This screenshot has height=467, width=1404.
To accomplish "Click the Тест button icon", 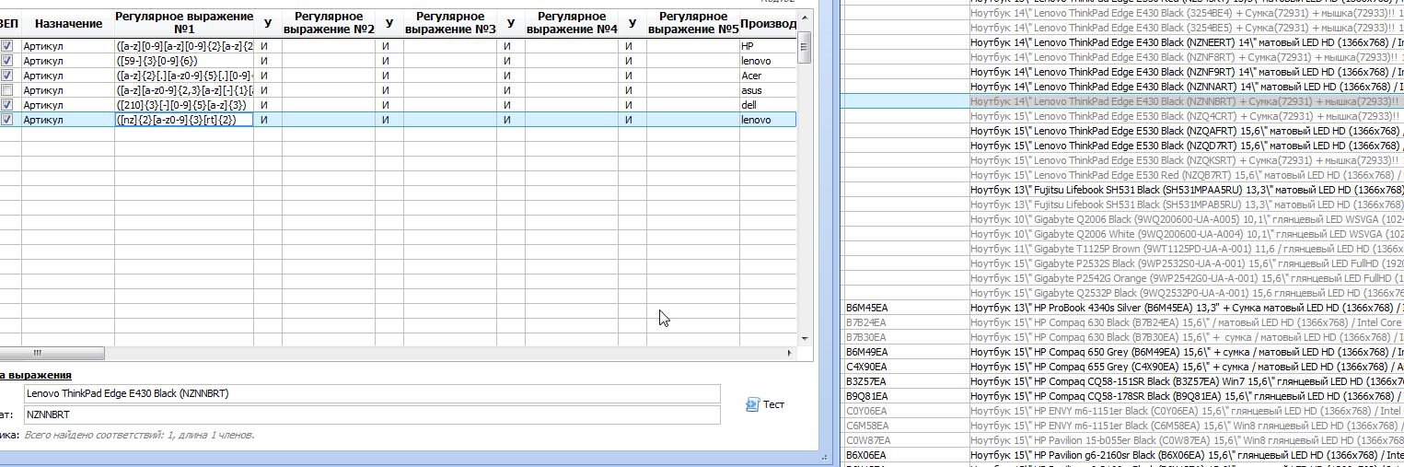I will click(x=752, y=404).
